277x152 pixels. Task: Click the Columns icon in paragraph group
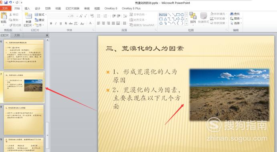(x=125, y=23)
